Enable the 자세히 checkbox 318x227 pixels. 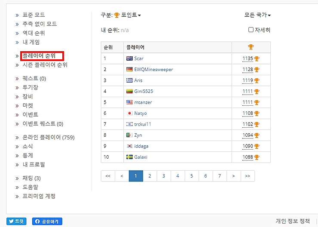click(x=251, y=30)
